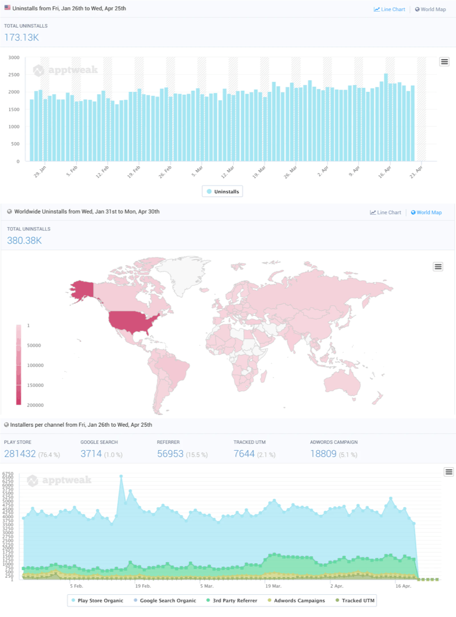Click the AppTweak watermark logo on bar chart
The image size is (456, 617).
[x=64, y=70]
